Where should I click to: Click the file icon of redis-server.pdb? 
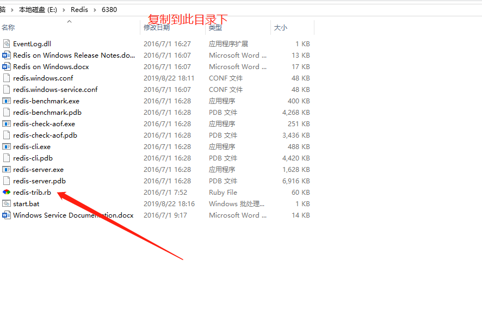click(x=7, y=181)
